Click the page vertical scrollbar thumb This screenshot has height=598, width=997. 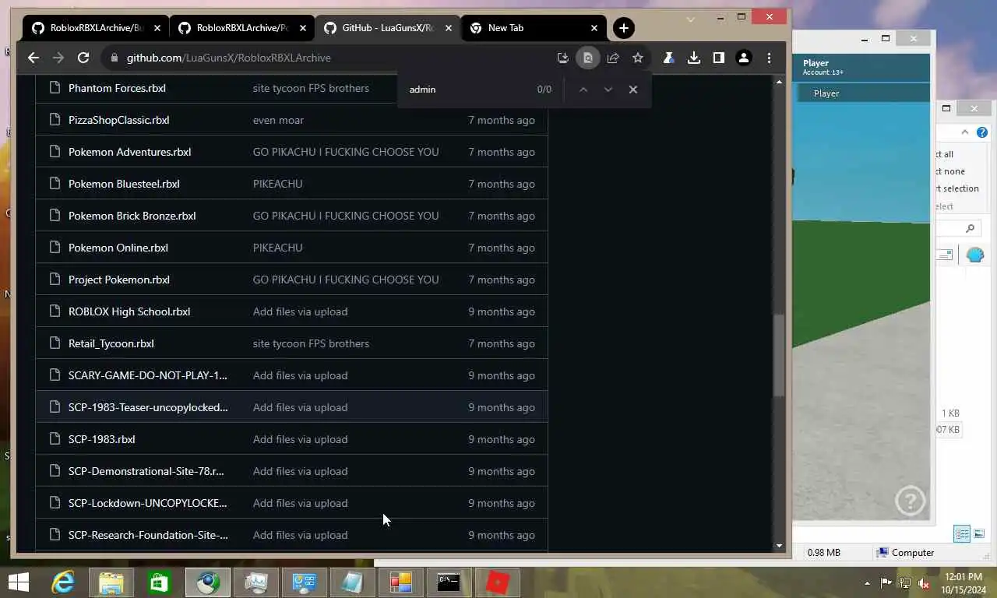[779, 356]
